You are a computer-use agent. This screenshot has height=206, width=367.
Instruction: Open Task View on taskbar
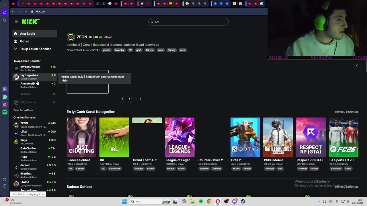point(175,201)
